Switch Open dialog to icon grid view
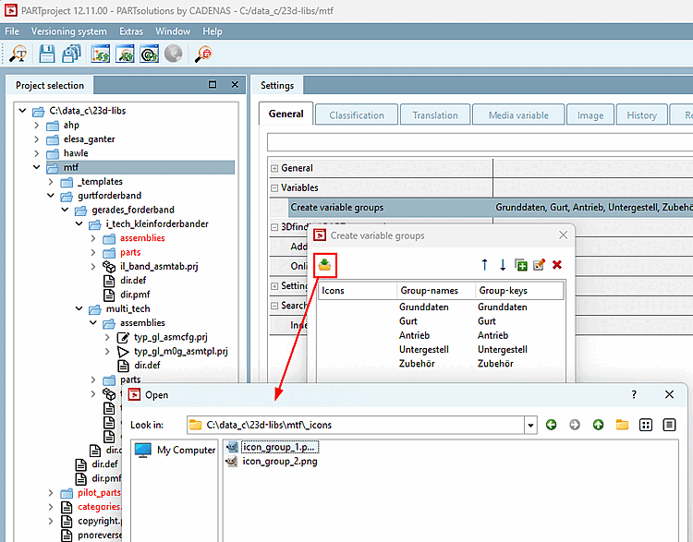The width and height of the screenshot is (693, 542). [x=646, y=425]
